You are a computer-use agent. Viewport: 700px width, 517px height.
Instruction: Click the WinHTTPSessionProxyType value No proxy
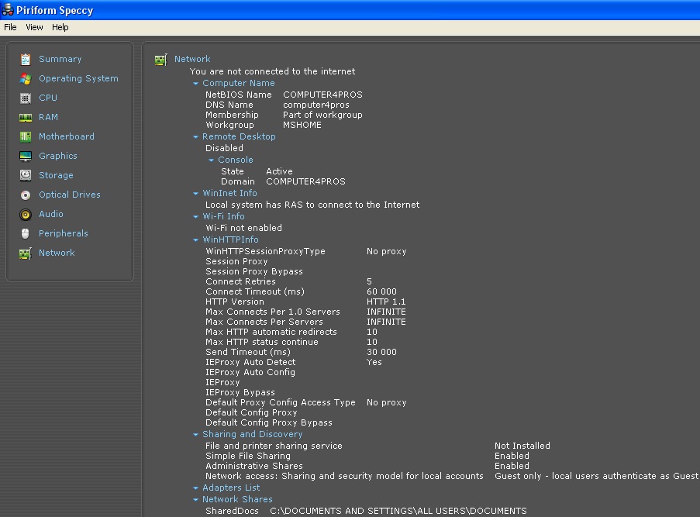tap(387, 251)
